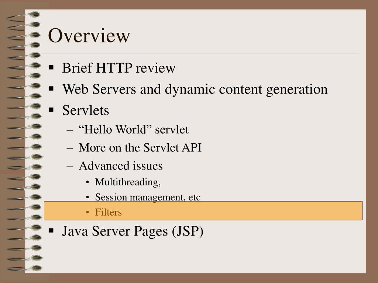Viewport: 378px width, 283px height.
Task: Select the 'Servlets' bullet text
Action: click(x=86, y=110)
